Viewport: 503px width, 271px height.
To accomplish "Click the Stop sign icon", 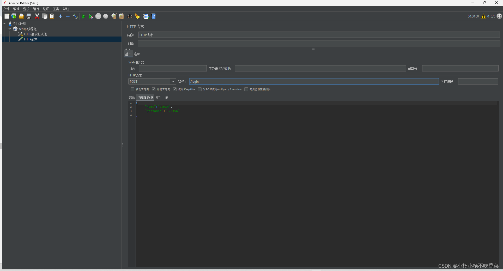I will 98,16.
